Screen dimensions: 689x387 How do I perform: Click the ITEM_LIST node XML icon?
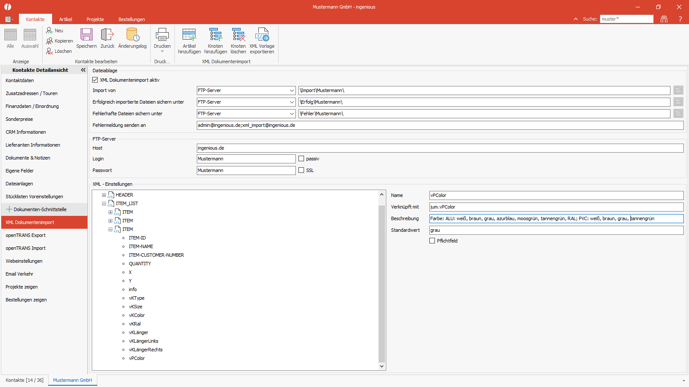pyautogui.click(x=111, y=203)
